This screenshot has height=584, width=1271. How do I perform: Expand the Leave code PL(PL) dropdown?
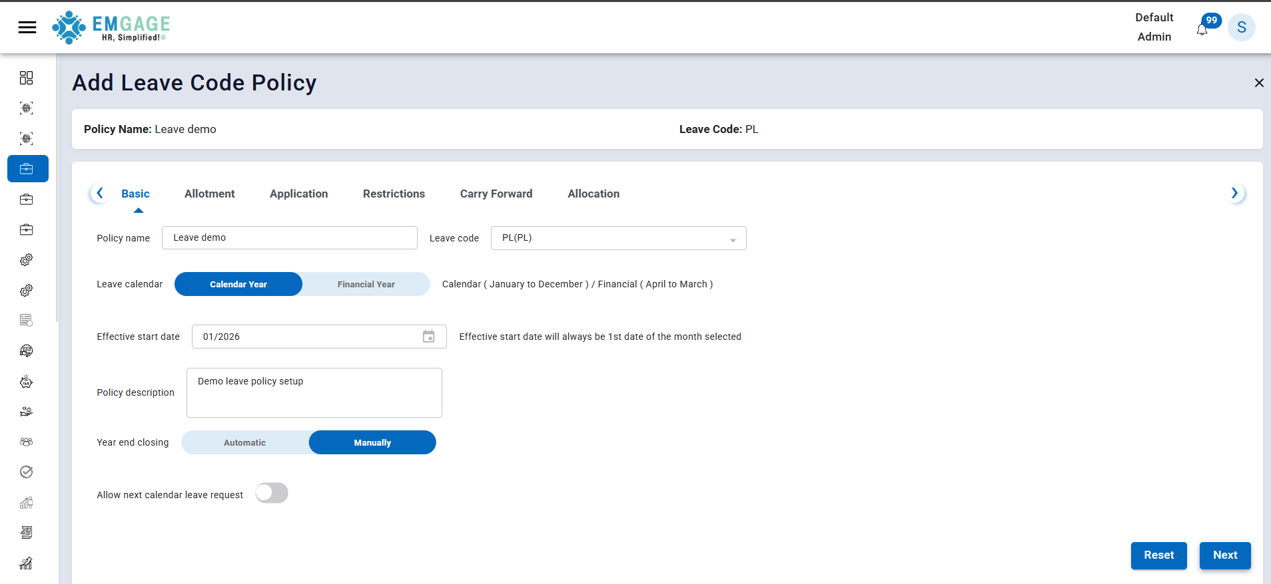(733, 239)
